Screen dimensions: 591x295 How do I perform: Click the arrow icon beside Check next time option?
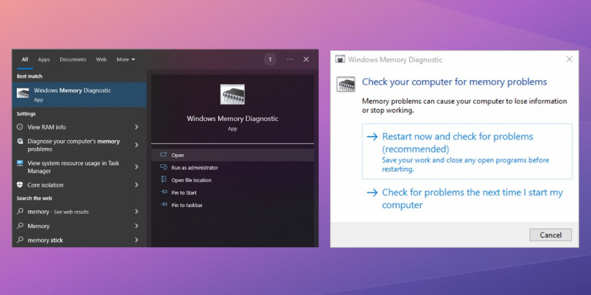click(372, 192)
